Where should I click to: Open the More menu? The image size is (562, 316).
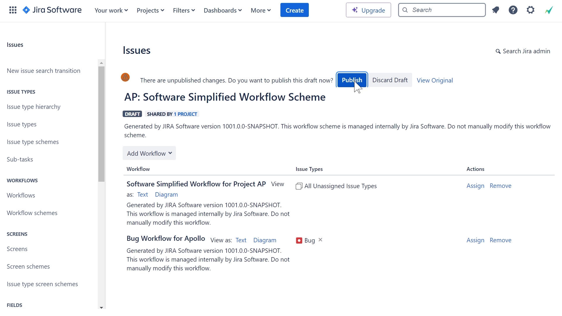pyautogui.click(x=260, y=10)
